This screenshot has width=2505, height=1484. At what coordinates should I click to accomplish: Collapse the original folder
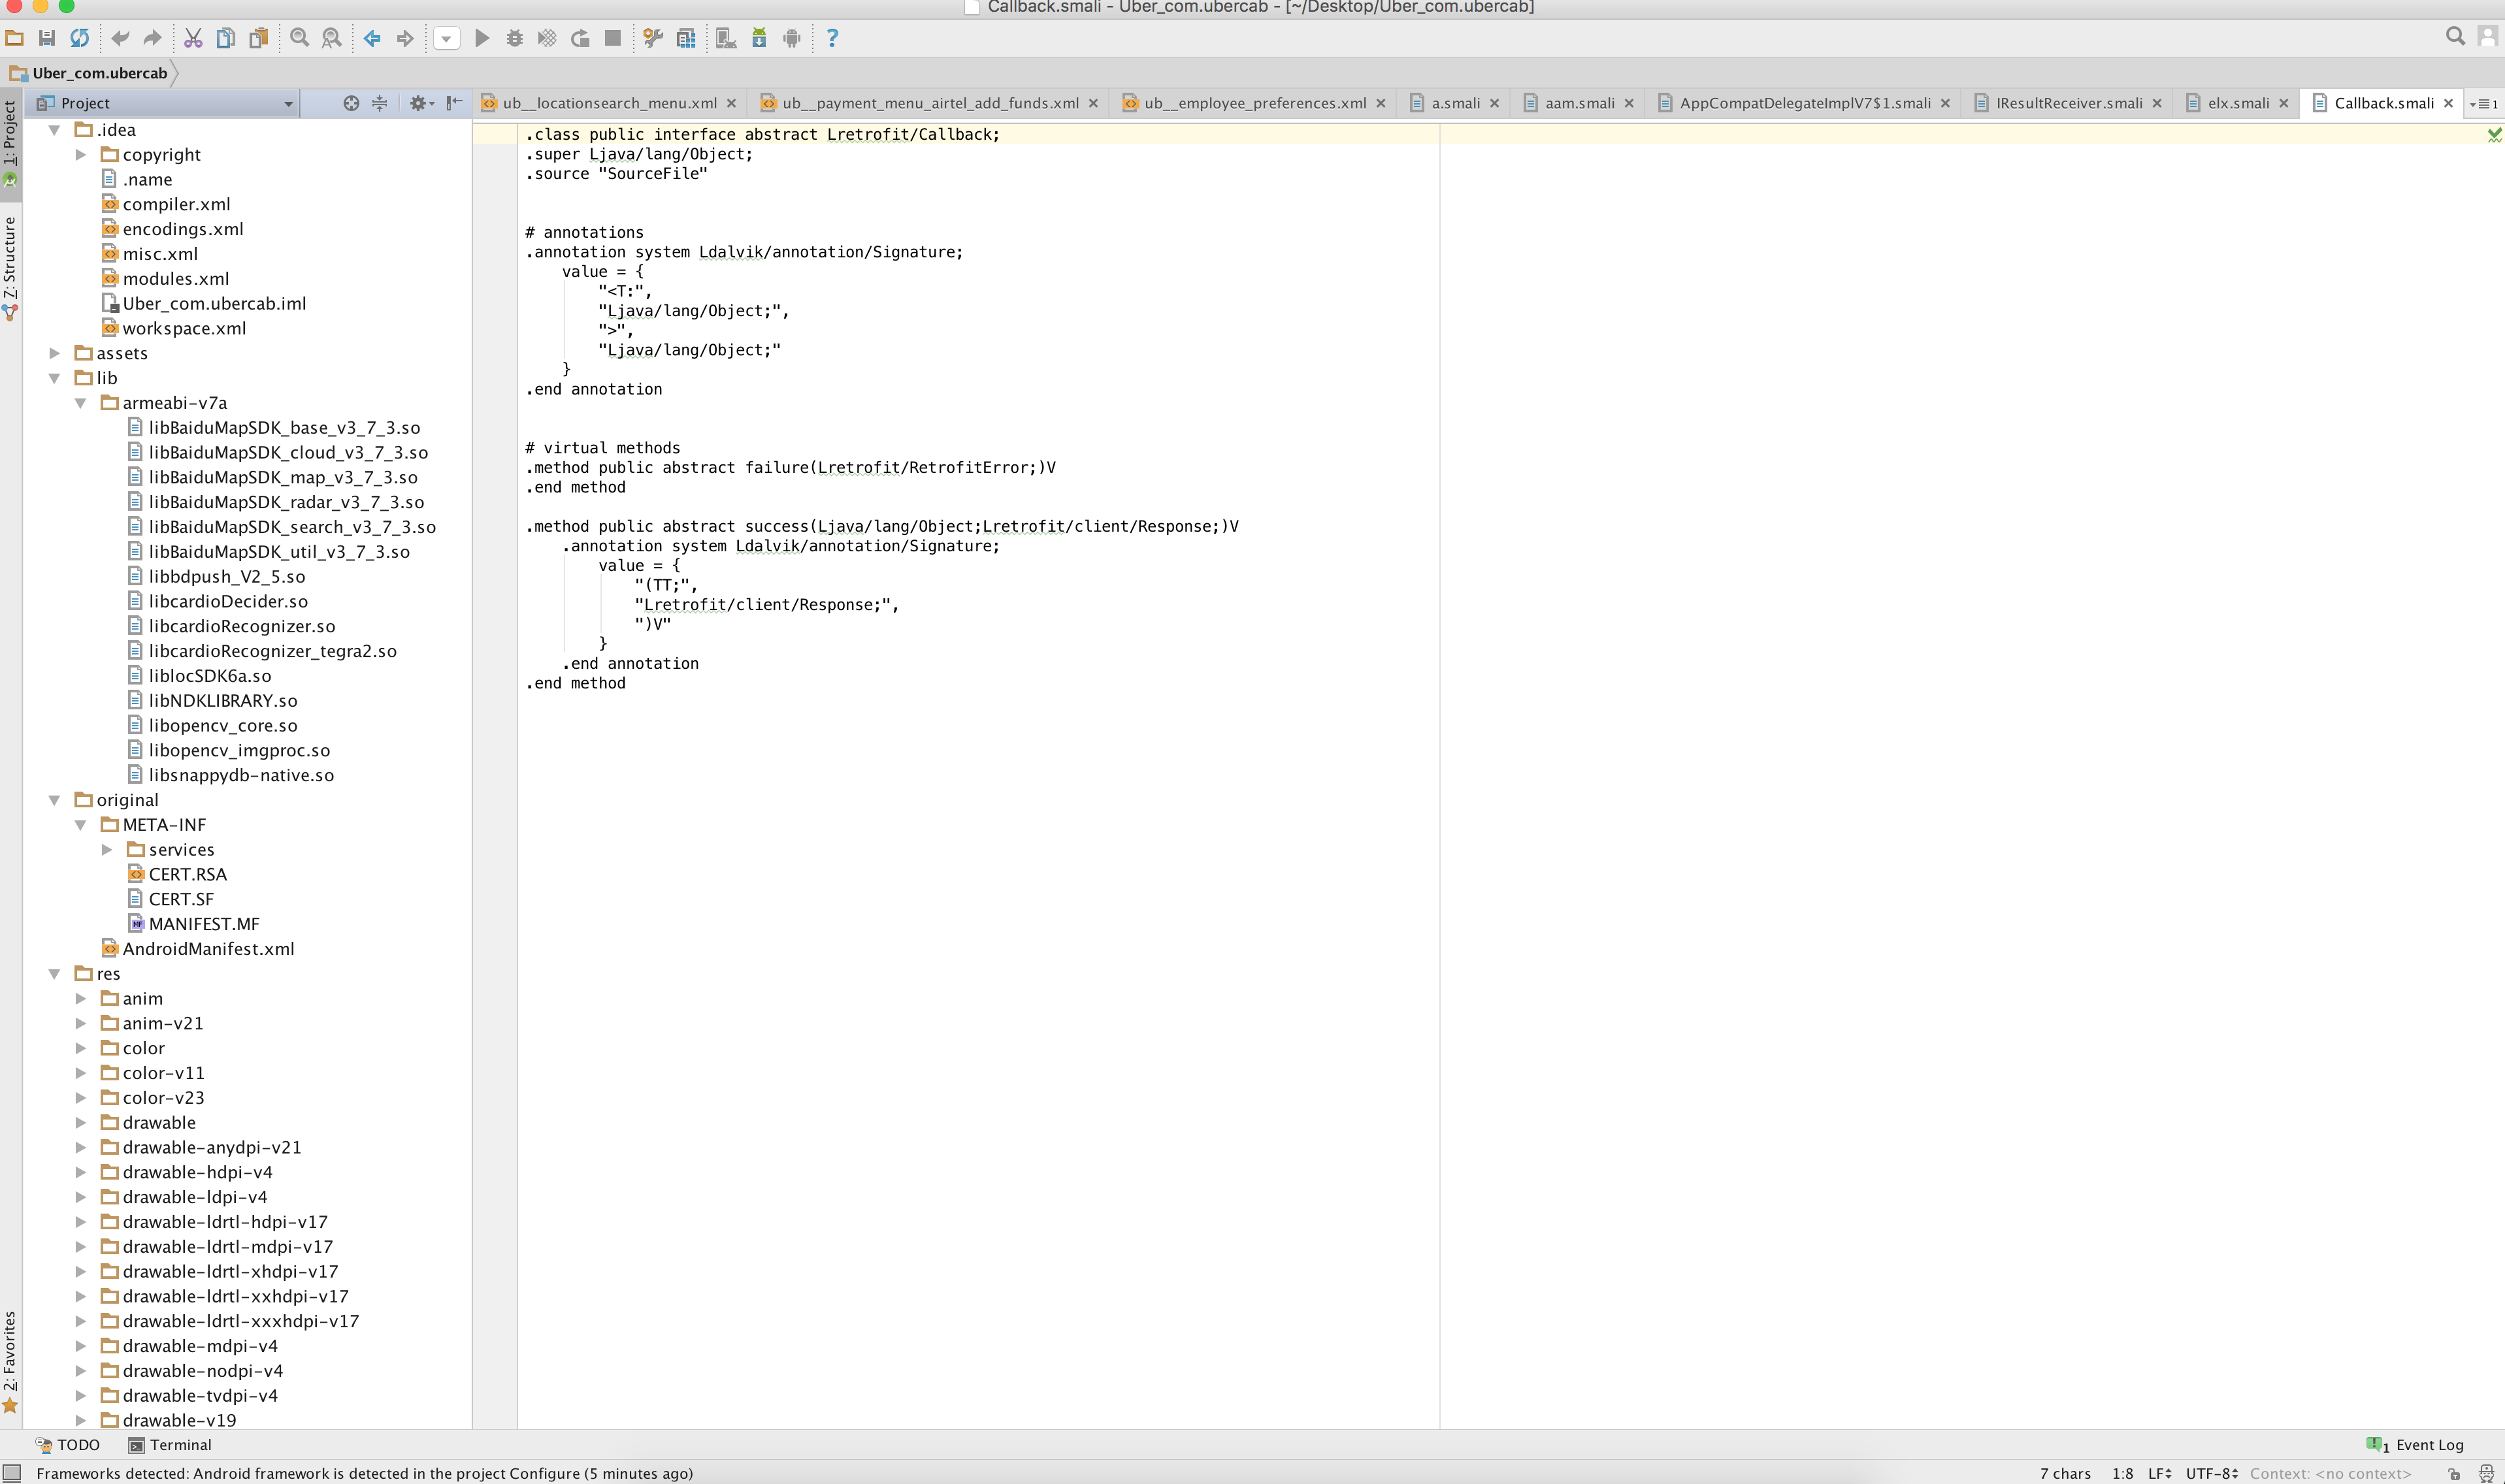pos(55,800)
